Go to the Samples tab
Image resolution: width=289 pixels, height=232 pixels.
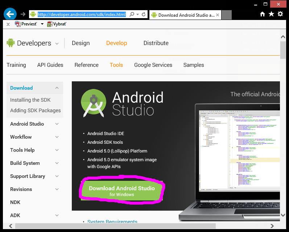[x=194, y=65]
